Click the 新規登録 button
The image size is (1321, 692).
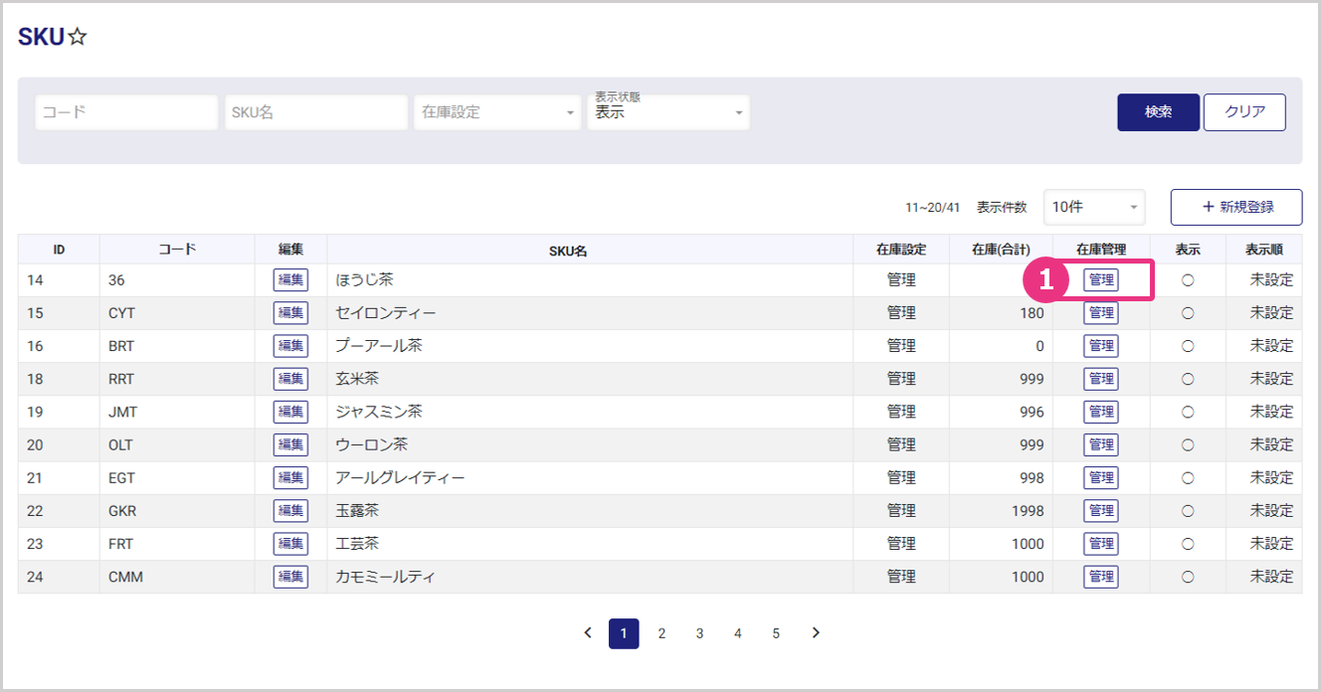point(1235,207)
